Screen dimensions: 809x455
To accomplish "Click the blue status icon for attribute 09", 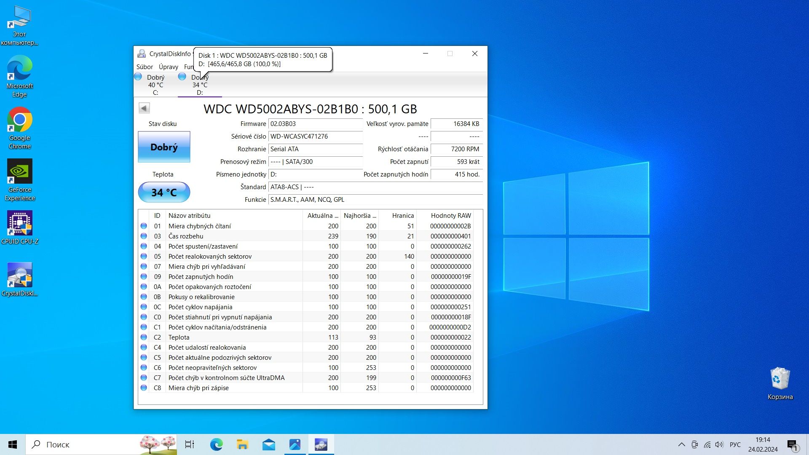I will (x=144, y=277).
